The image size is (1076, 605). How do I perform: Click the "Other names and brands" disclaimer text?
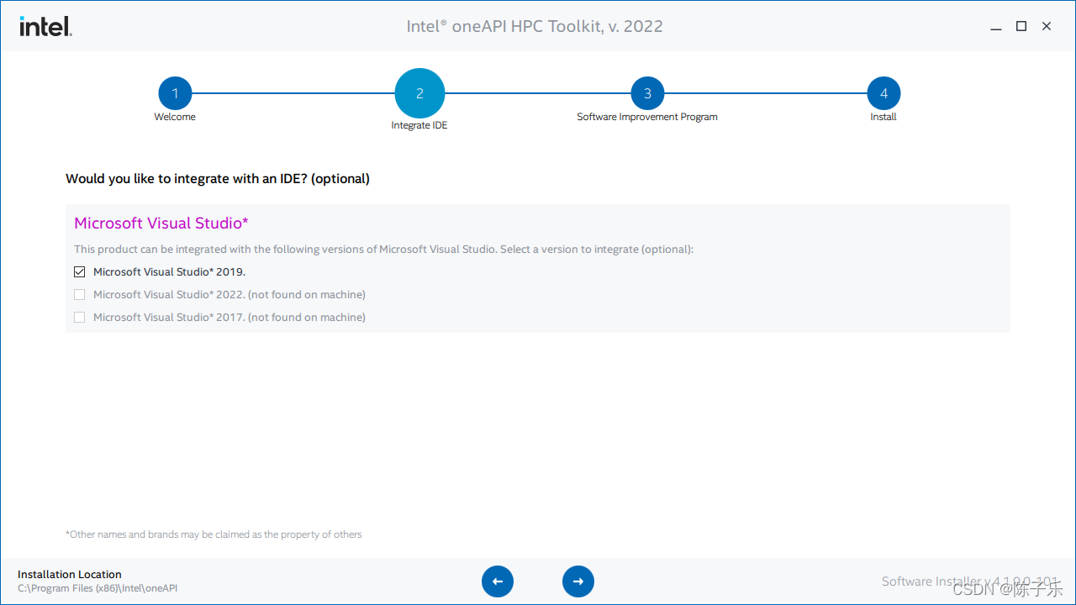tap(214, 534)
